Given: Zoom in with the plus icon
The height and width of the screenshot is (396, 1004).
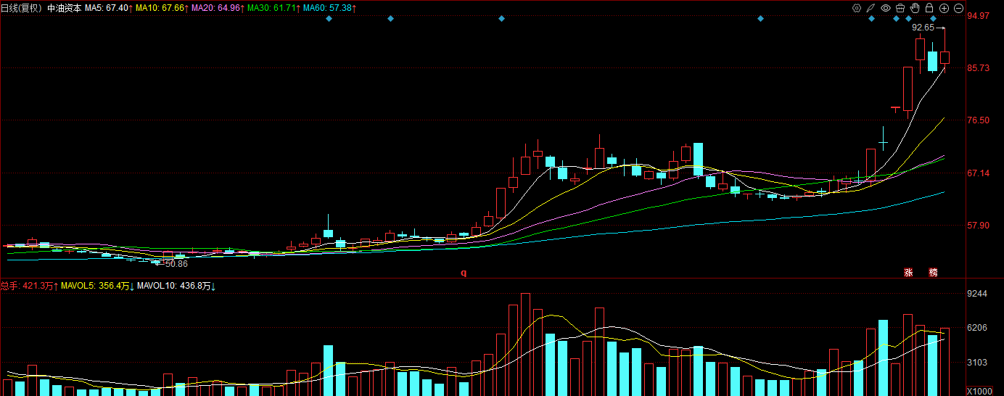Looking at the screenshot, I should tap(944, 8).
